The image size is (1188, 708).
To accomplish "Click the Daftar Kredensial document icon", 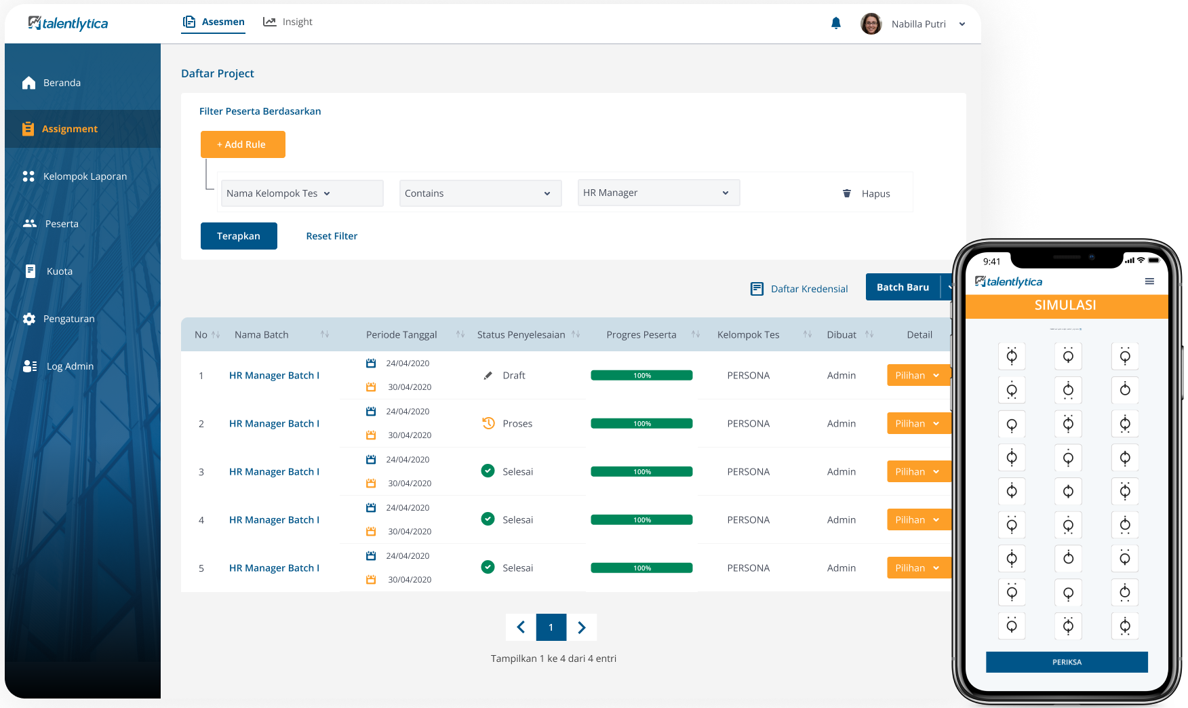I will click(x=757, y=289).
